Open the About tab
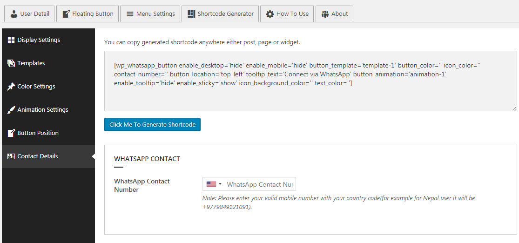519x243 pixels. point(334,14)
